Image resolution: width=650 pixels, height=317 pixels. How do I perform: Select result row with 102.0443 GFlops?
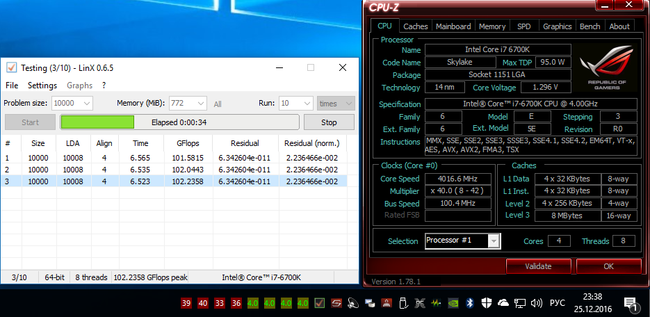(174, 169)
